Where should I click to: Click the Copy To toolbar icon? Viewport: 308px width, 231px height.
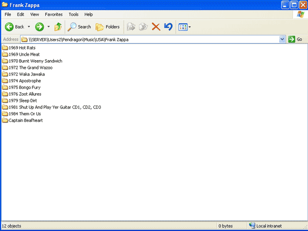(143, 27)
